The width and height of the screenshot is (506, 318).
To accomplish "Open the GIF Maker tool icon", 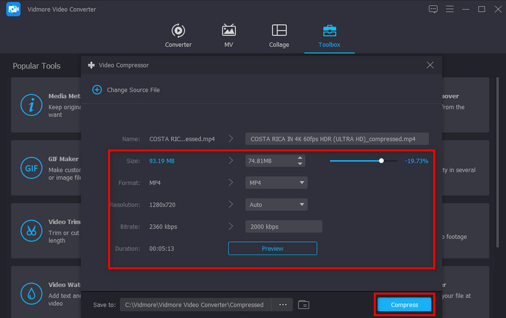I will pyautogui.click(x=31, y=168).
